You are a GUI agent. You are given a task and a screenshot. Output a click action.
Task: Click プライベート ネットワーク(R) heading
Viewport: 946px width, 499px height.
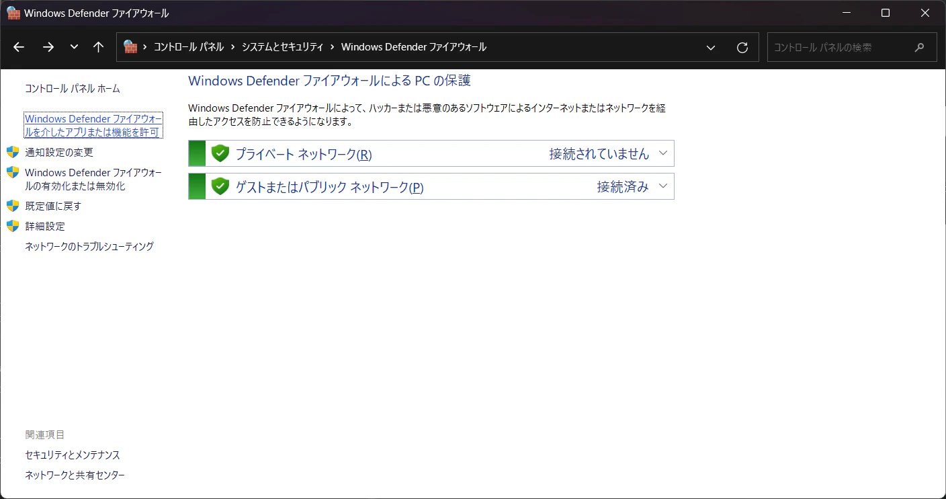point(304,154)
